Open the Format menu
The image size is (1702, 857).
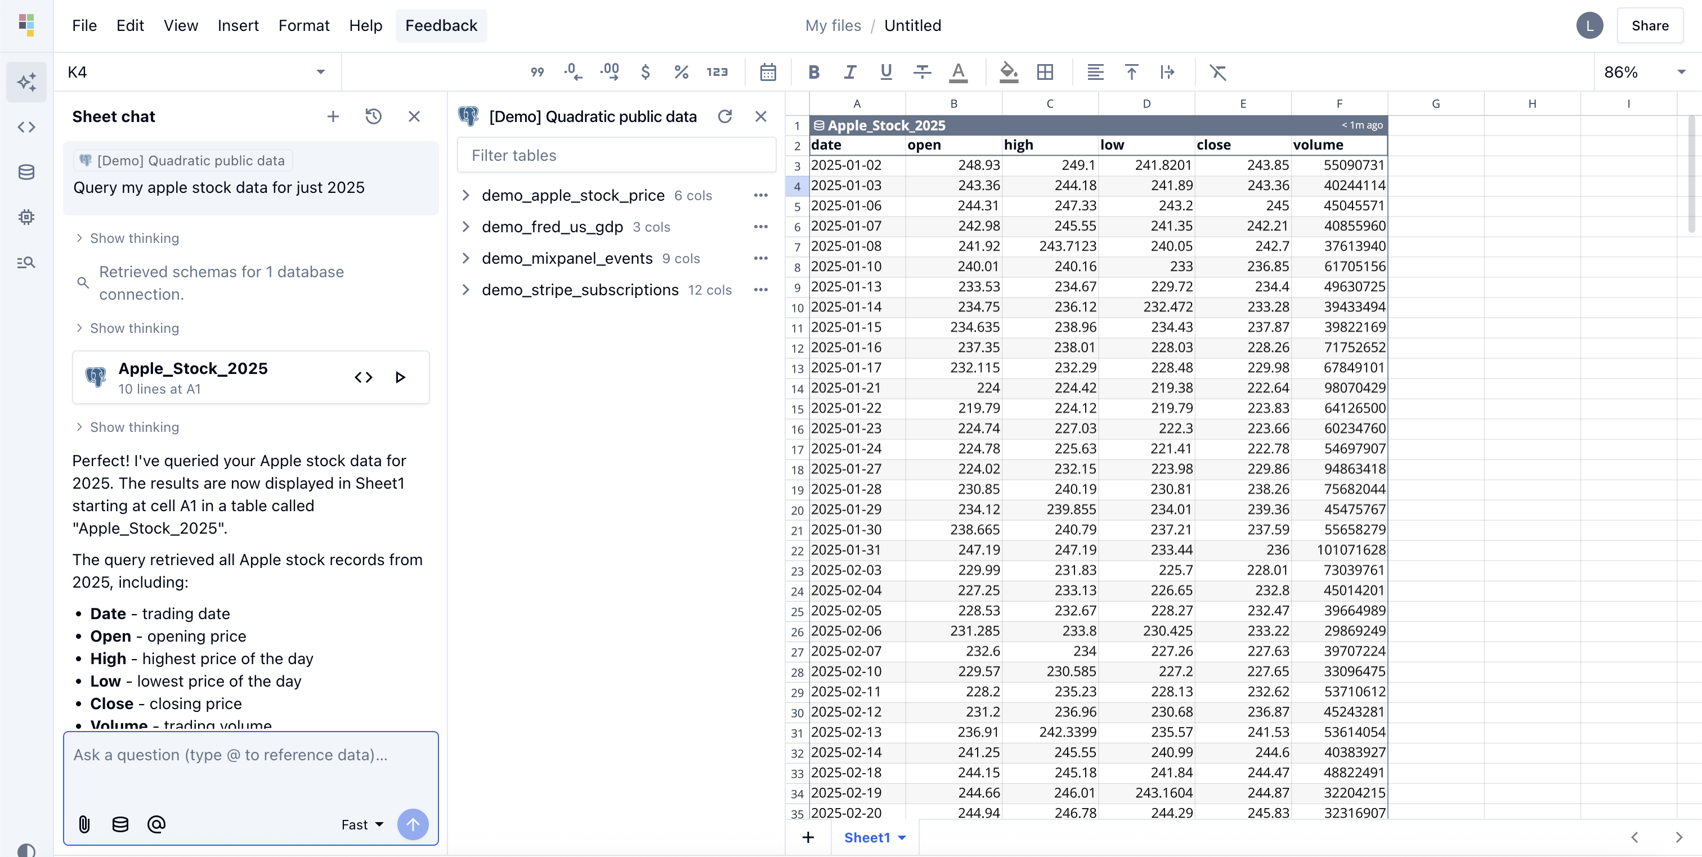304,25
